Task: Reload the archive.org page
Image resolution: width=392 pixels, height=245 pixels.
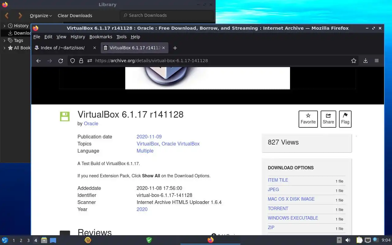Action: pyautogui.click(x=61, y=61)
